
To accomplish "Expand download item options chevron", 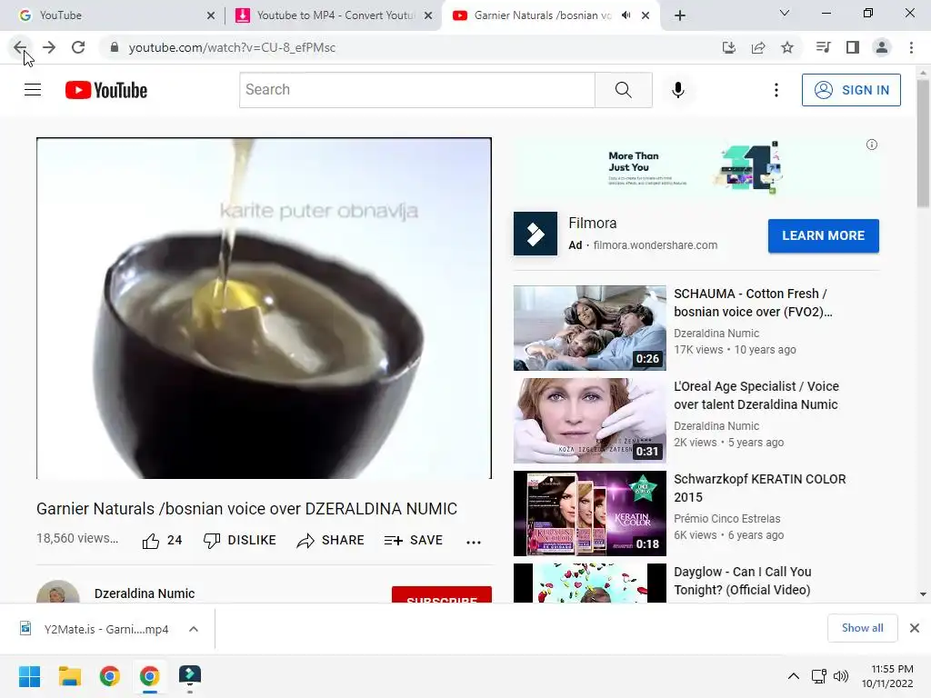I will coord(194,629).
